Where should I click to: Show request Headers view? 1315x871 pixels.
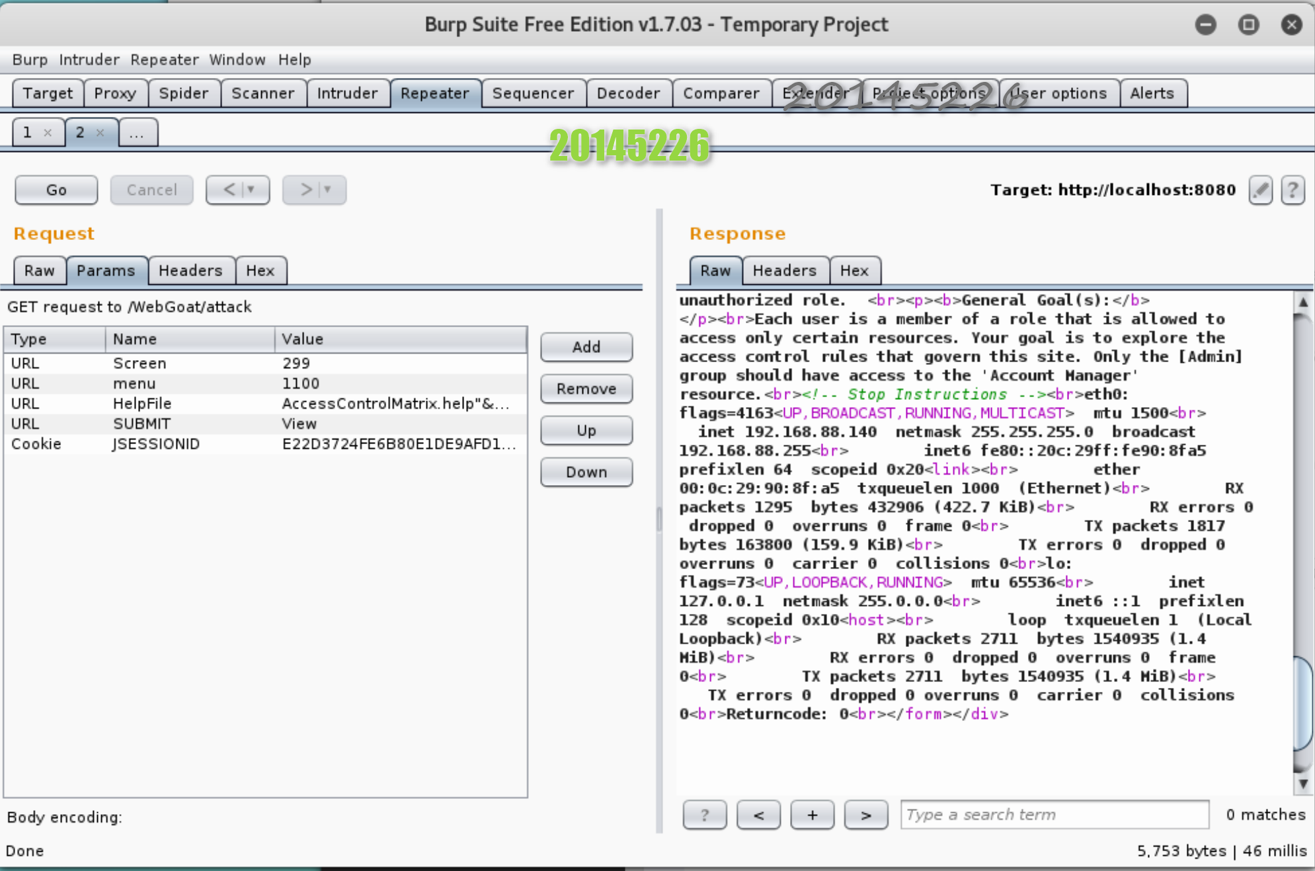(x=190, y=270)
